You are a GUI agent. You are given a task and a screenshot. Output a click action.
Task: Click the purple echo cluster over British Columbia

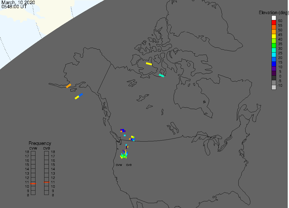tap(123, 131)
